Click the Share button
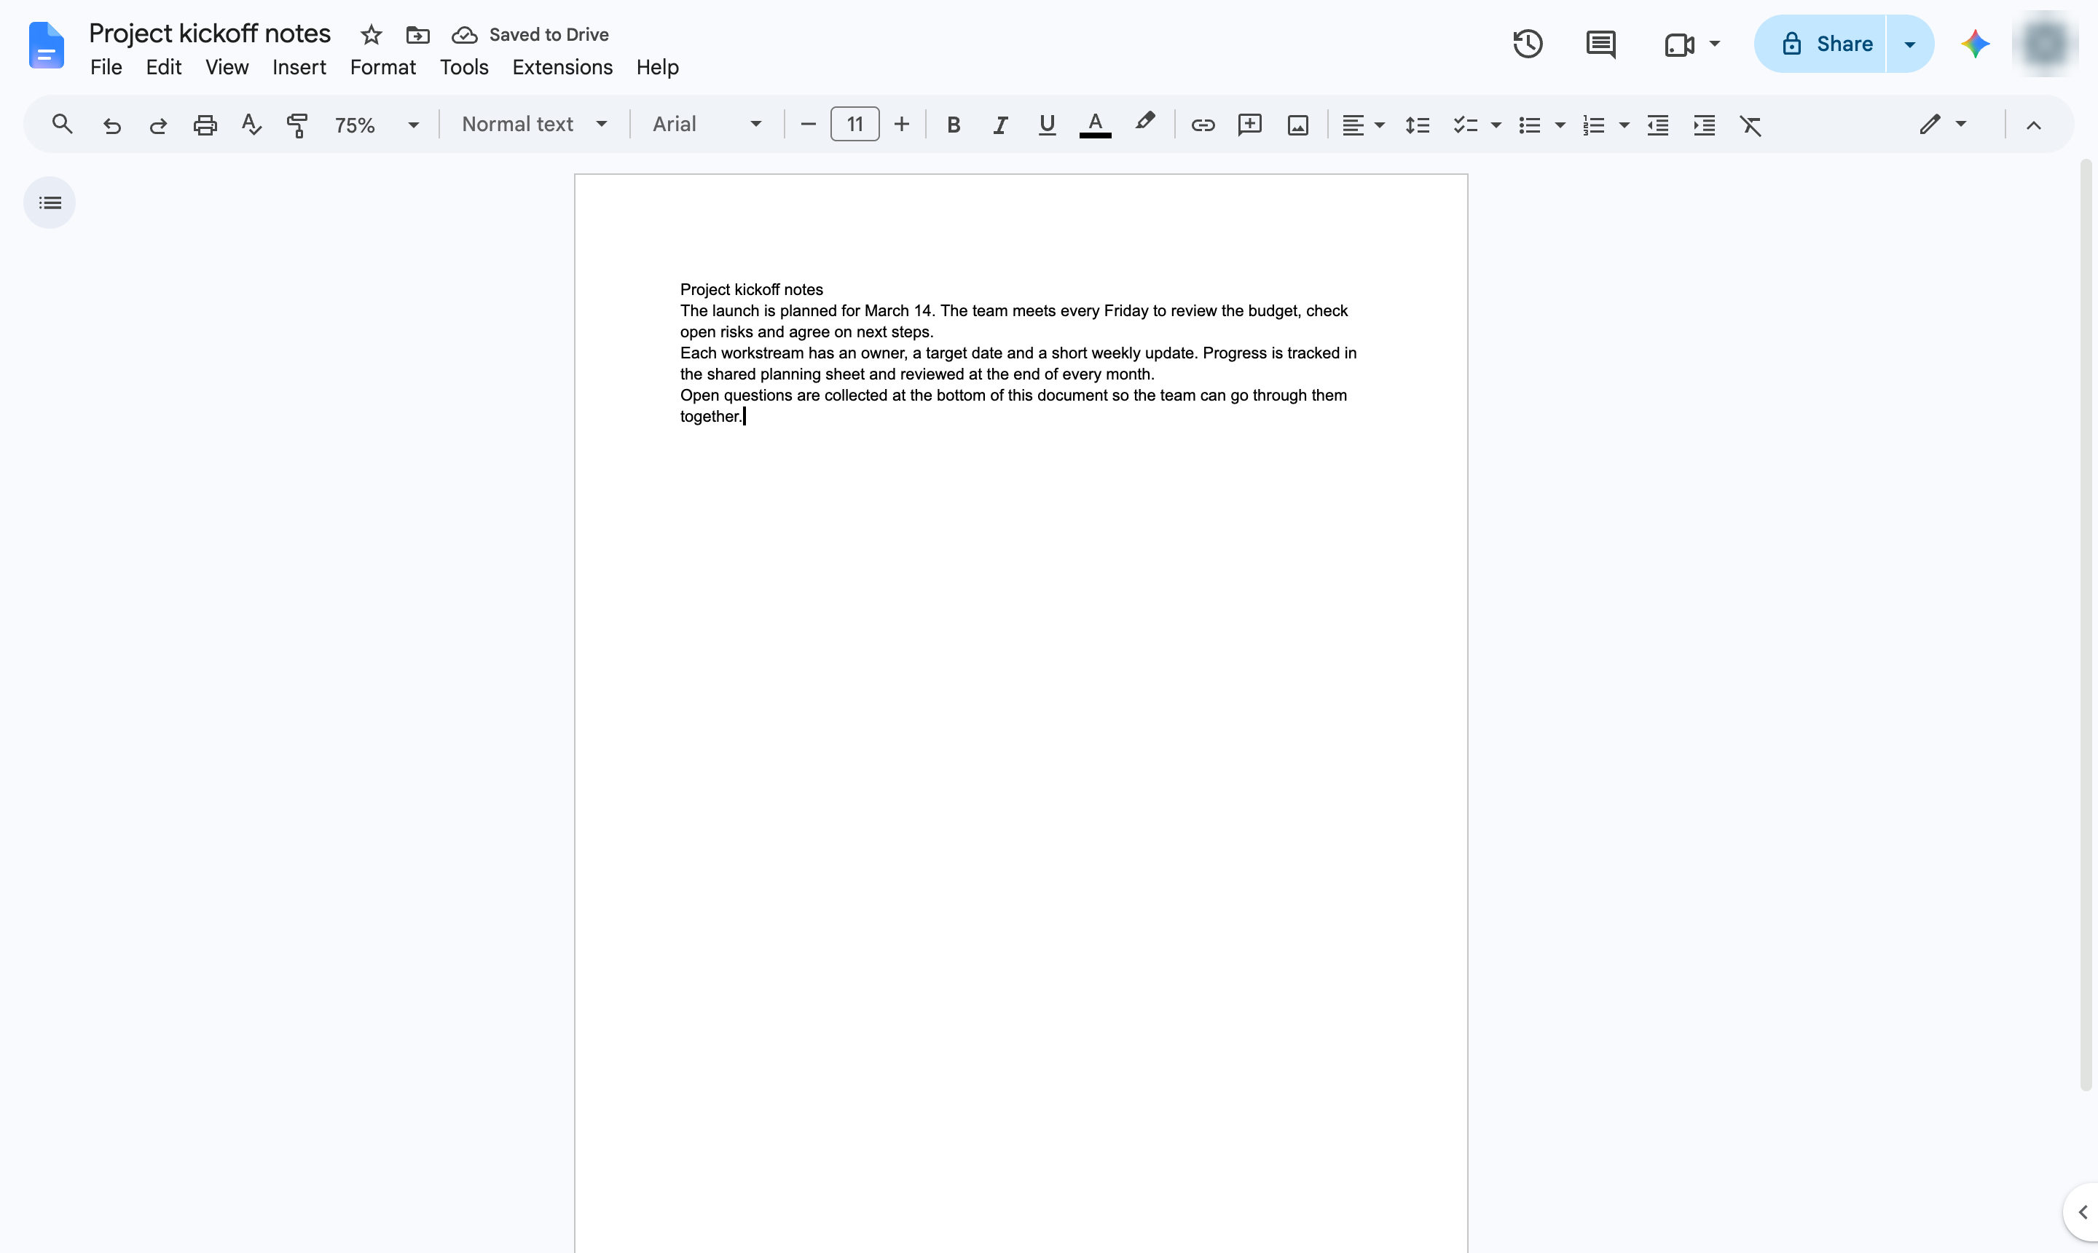Viewport: 2098px width, 1253px height. [x=1820, y=44]
